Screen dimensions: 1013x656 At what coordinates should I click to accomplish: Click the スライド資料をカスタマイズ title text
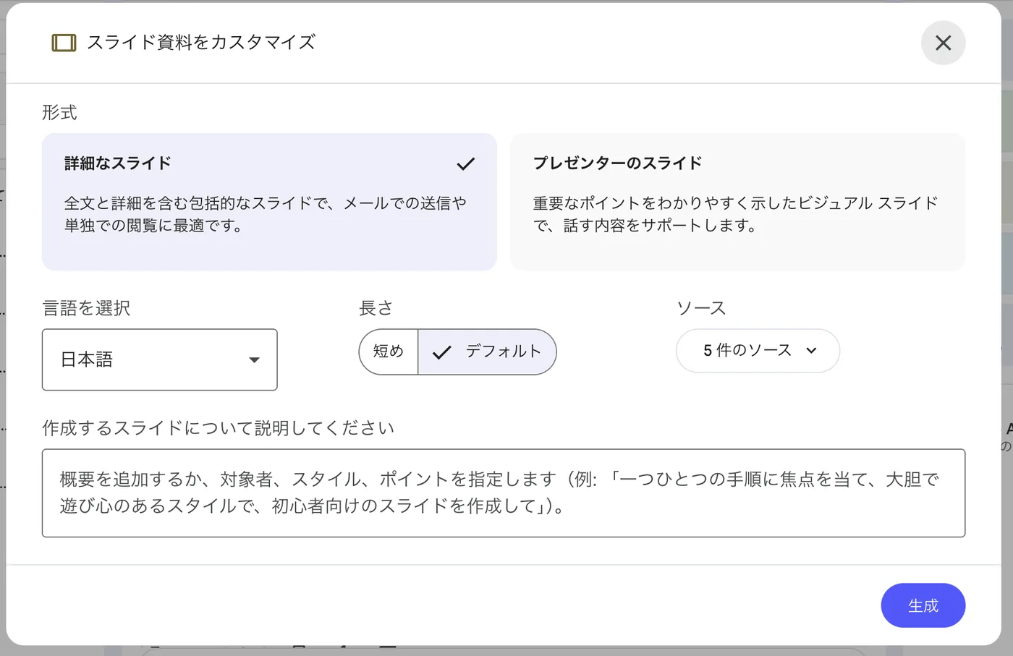[x=201, y=43]
